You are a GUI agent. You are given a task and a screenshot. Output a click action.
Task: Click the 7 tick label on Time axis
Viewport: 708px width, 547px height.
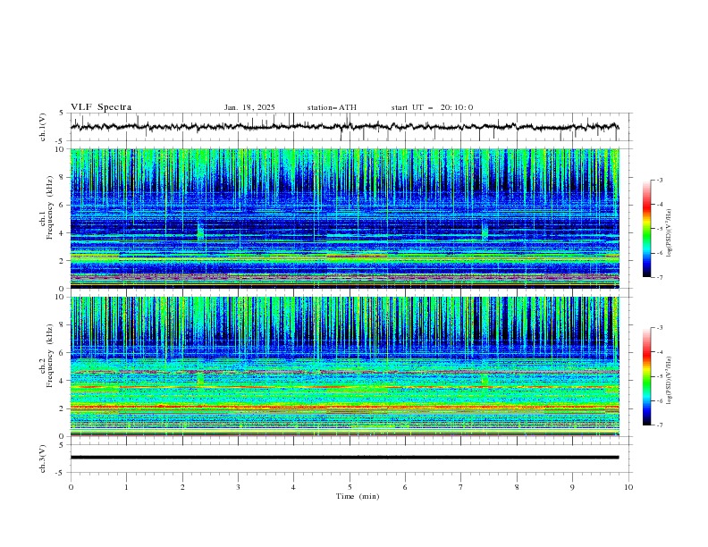(461, 487)
